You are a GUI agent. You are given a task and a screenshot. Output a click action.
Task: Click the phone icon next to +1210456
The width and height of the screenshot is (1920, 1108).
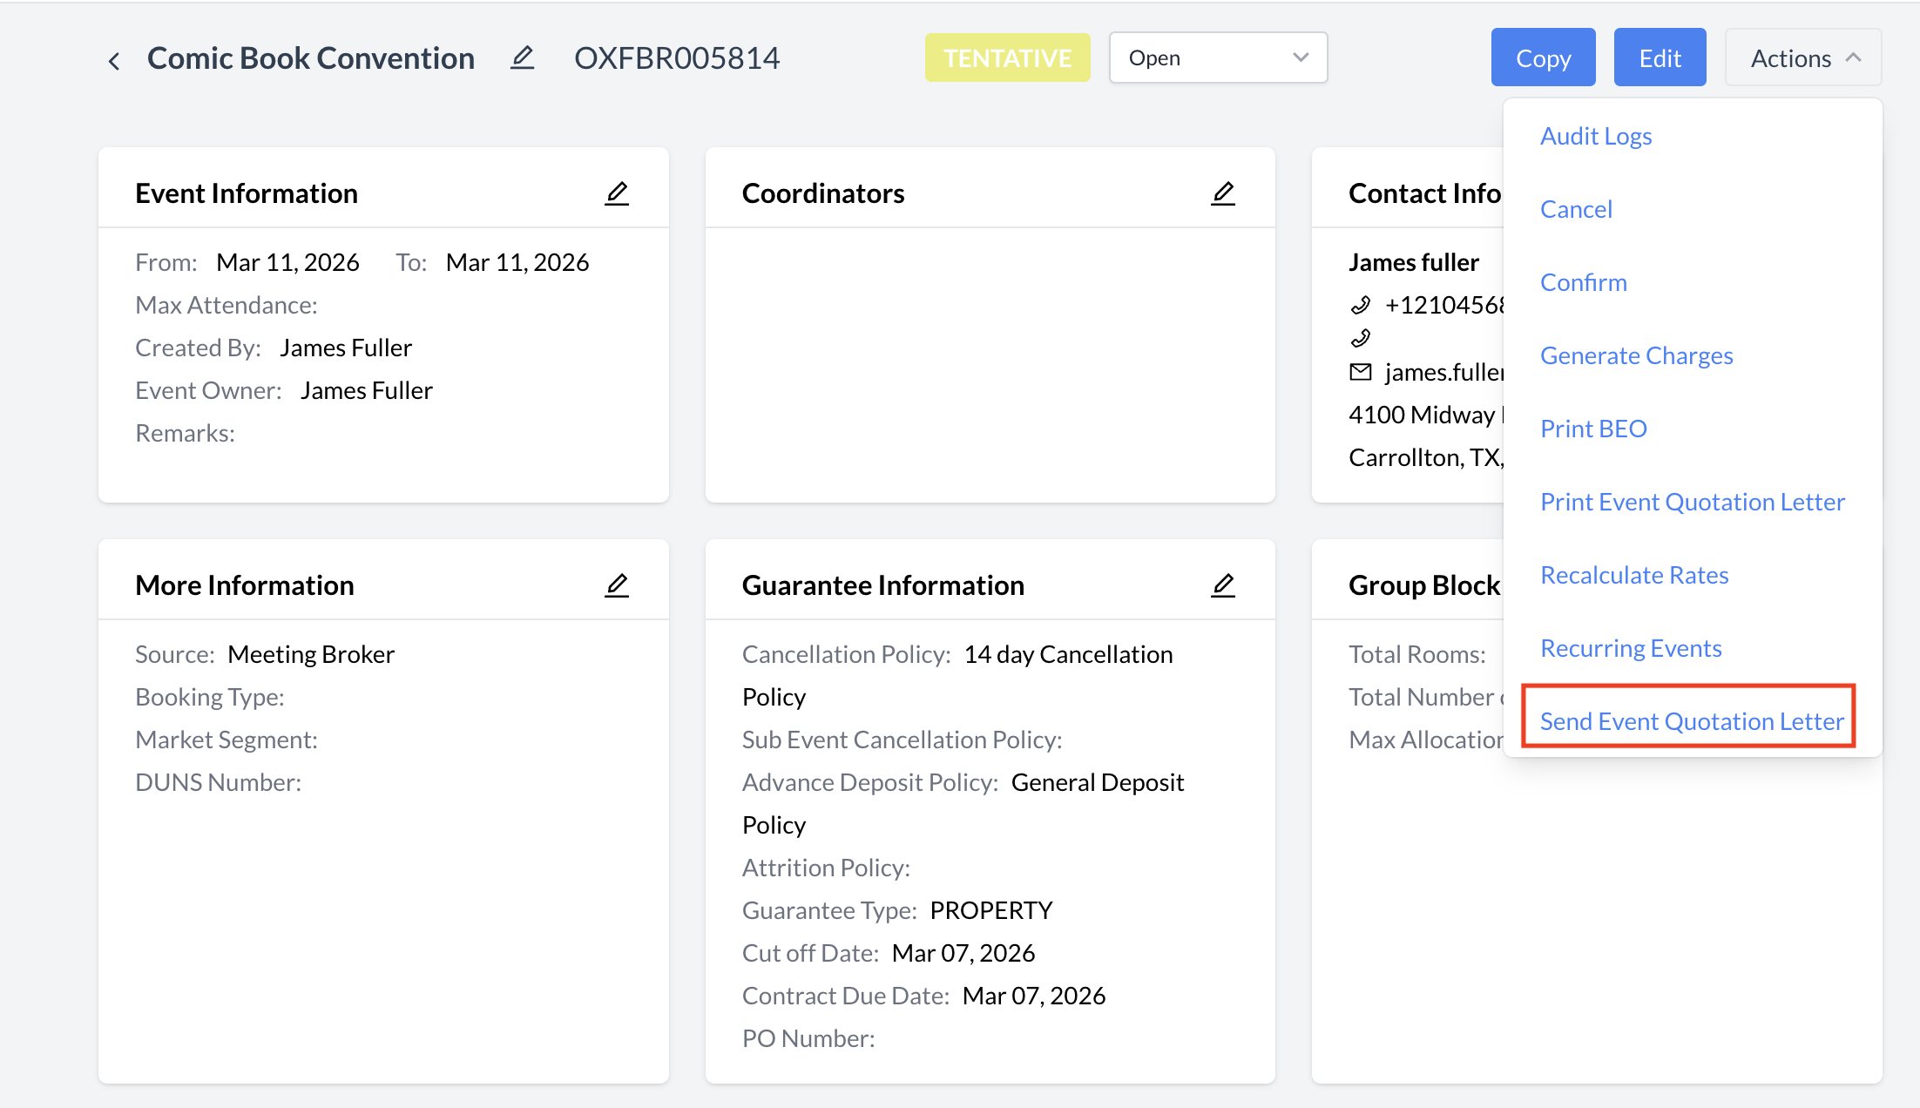[1361, 305]
